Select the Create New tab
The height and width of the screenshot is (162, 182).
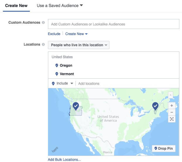[16, 6]
